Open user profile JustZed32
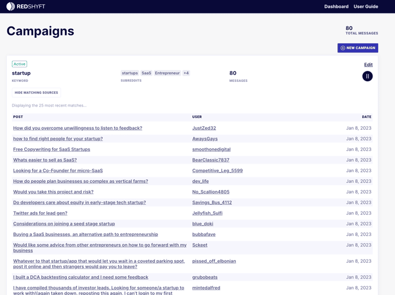 pos(204,128)
